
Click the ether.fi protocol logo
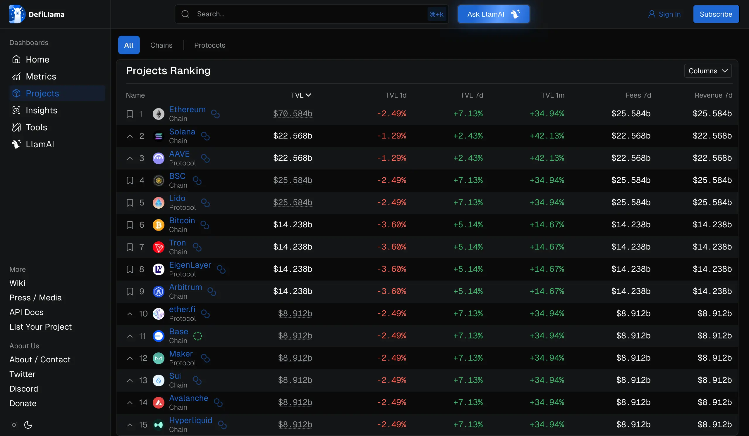(158, 314)
